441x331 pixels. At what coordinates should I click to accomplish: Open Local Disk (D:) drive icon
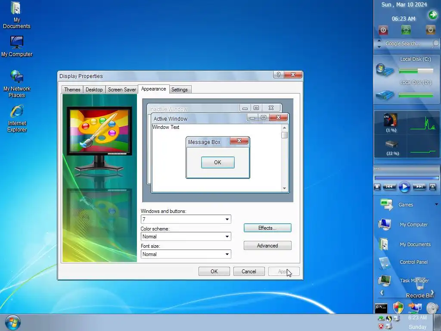(385, 95)
